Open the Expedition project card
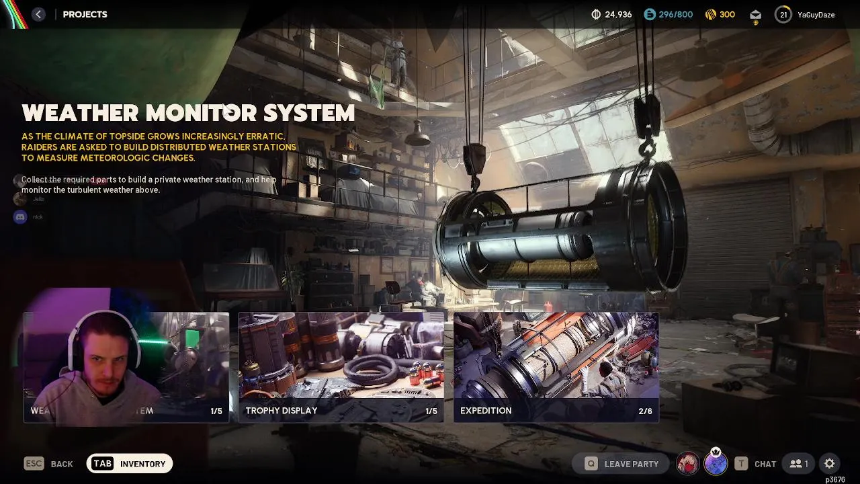 pyautogui.click(x=556, y=367)
